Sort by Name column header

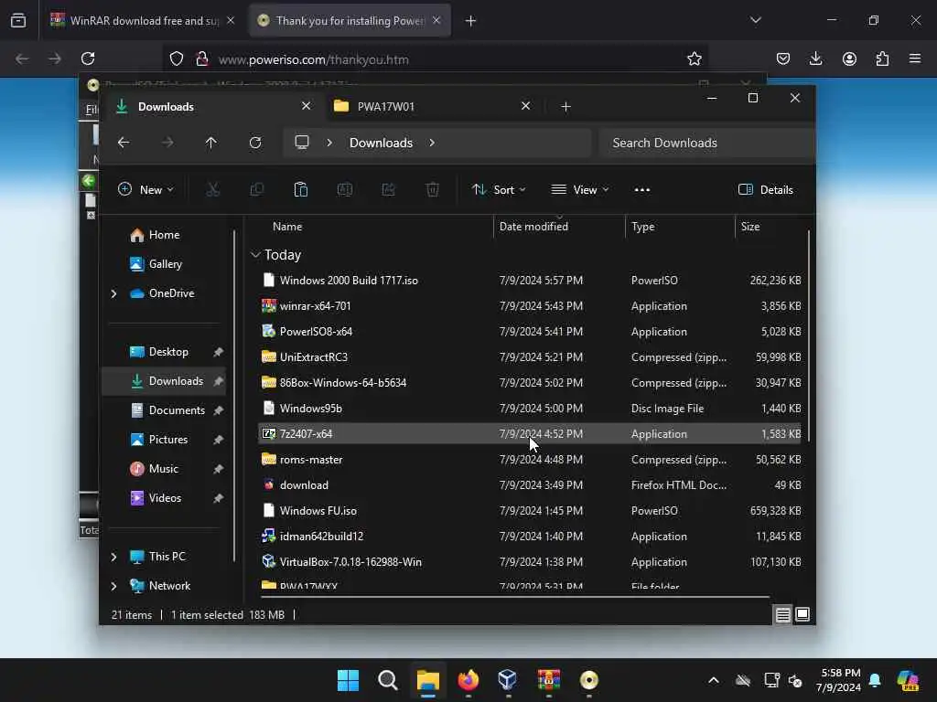point(286,227)
